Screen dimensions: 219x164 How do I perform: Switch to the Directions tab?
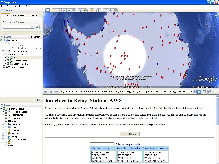click(x=33, y=15)
